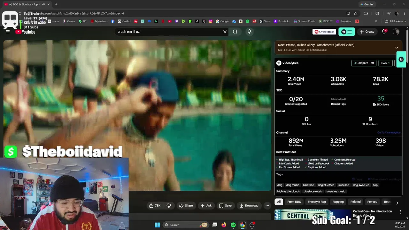
Task: Open Task View on the taskbar
Action: [x=215, y=225]
